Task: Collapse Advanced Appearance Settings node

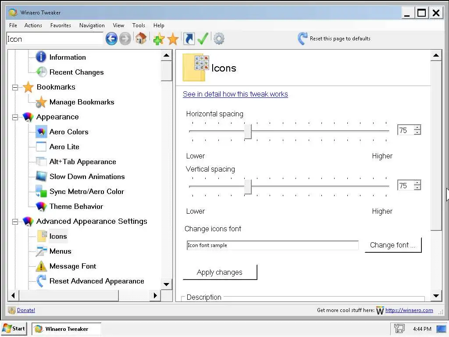Action: point(15,221)
